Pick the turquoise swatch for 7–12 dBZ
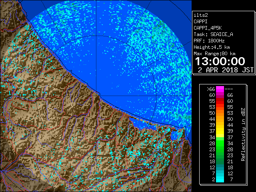The height and width of the screenshot is (192, 256). [220, 173]
